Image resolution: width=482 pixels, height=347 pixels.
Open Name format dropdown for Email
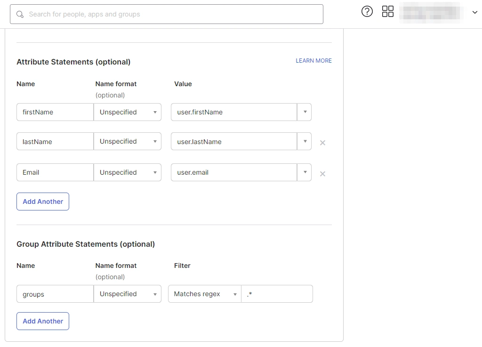pos(128,172)
